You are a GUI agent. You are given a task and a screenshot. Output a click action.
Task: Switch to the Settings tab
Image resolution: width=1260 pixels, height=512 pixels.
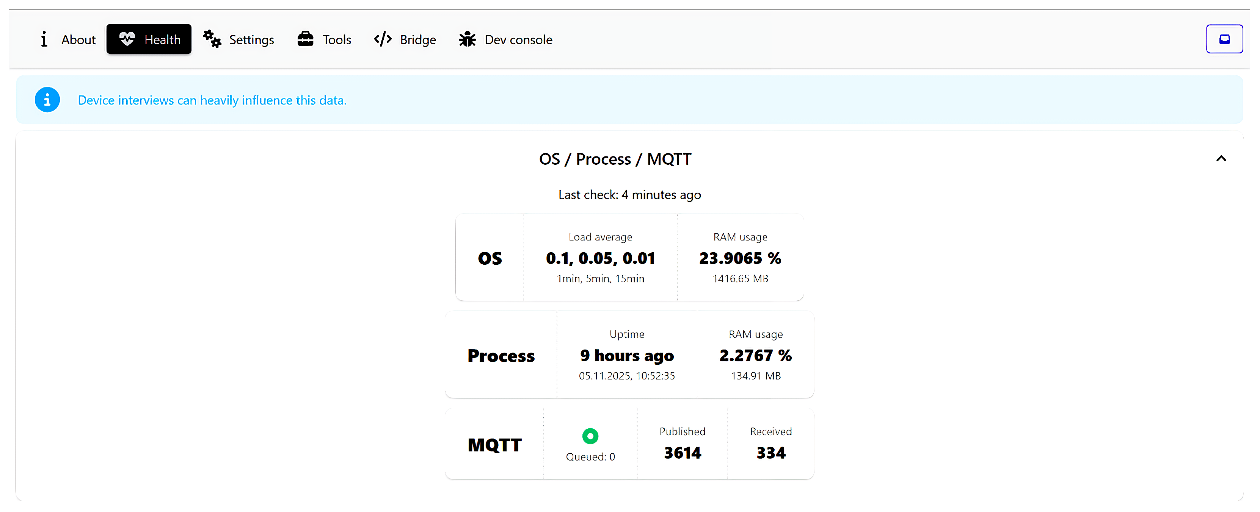click(251, 39)
